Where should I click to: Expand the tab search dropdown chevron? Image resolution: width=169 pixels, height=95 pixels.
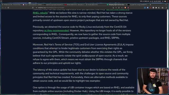tap(166, 5)
